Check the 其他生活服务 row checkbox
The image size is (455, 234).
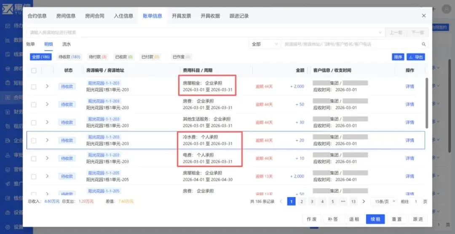pyautogui.click(x=34, y=122)
